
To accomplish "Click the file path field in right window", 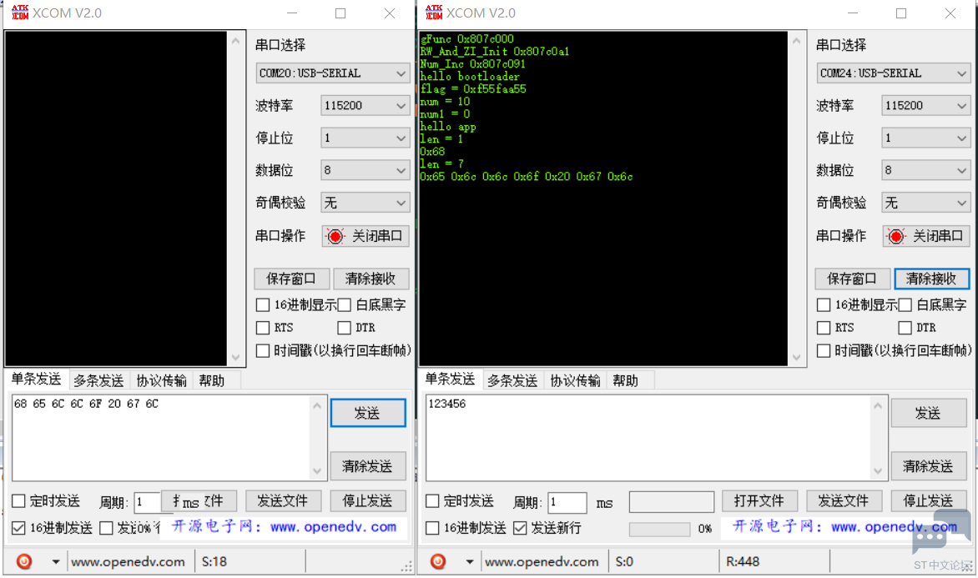I will (x=672, y=501).
